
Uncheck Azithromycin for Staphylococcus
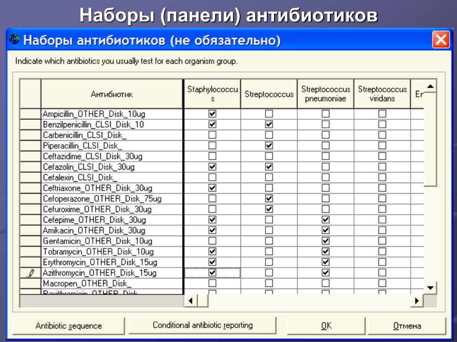212,273
